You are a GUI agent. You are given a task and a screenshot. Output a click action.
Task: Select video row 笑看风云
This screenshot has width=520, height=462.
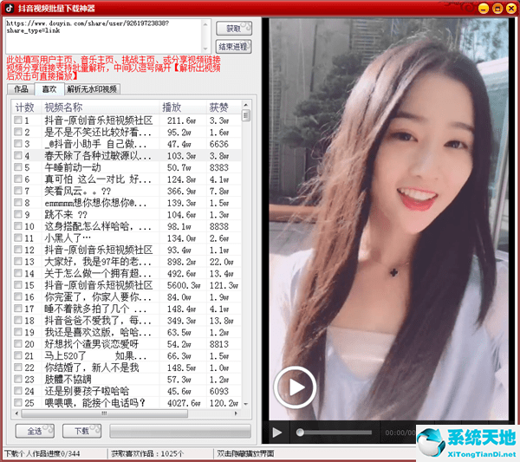pos(127,191)
